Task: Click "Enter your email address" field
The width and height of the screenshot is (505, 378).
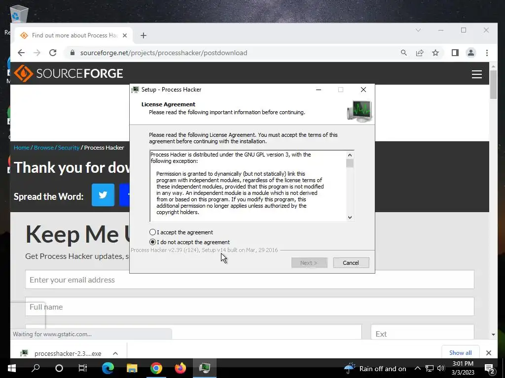Action: [x=250, y=280]
